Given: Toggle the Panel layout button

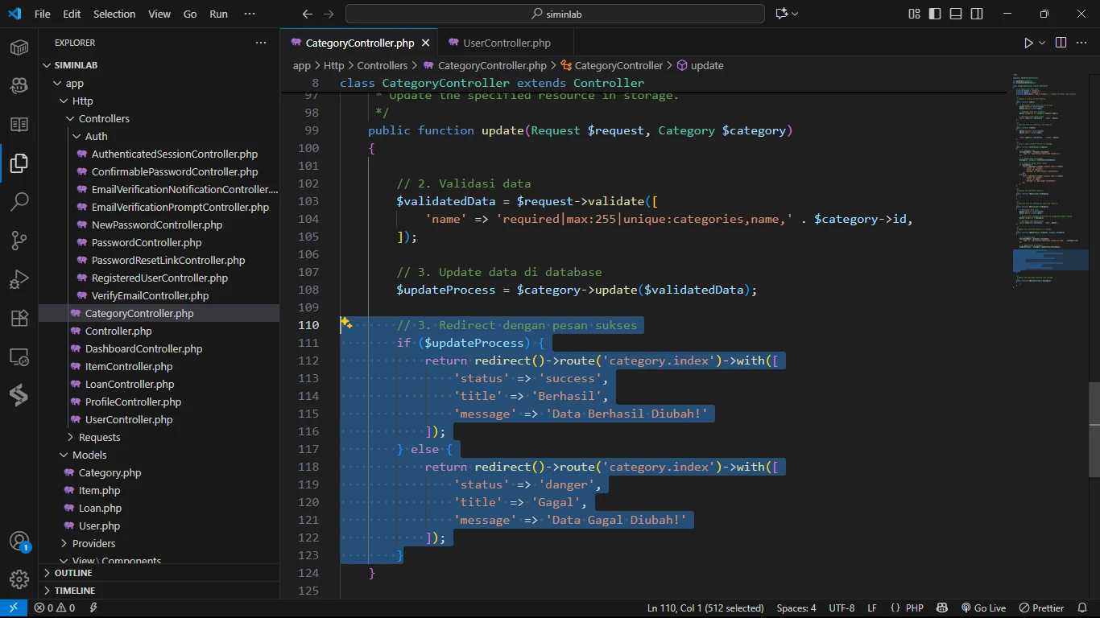Looking at the screenshot, I should [x=956, y=14].
